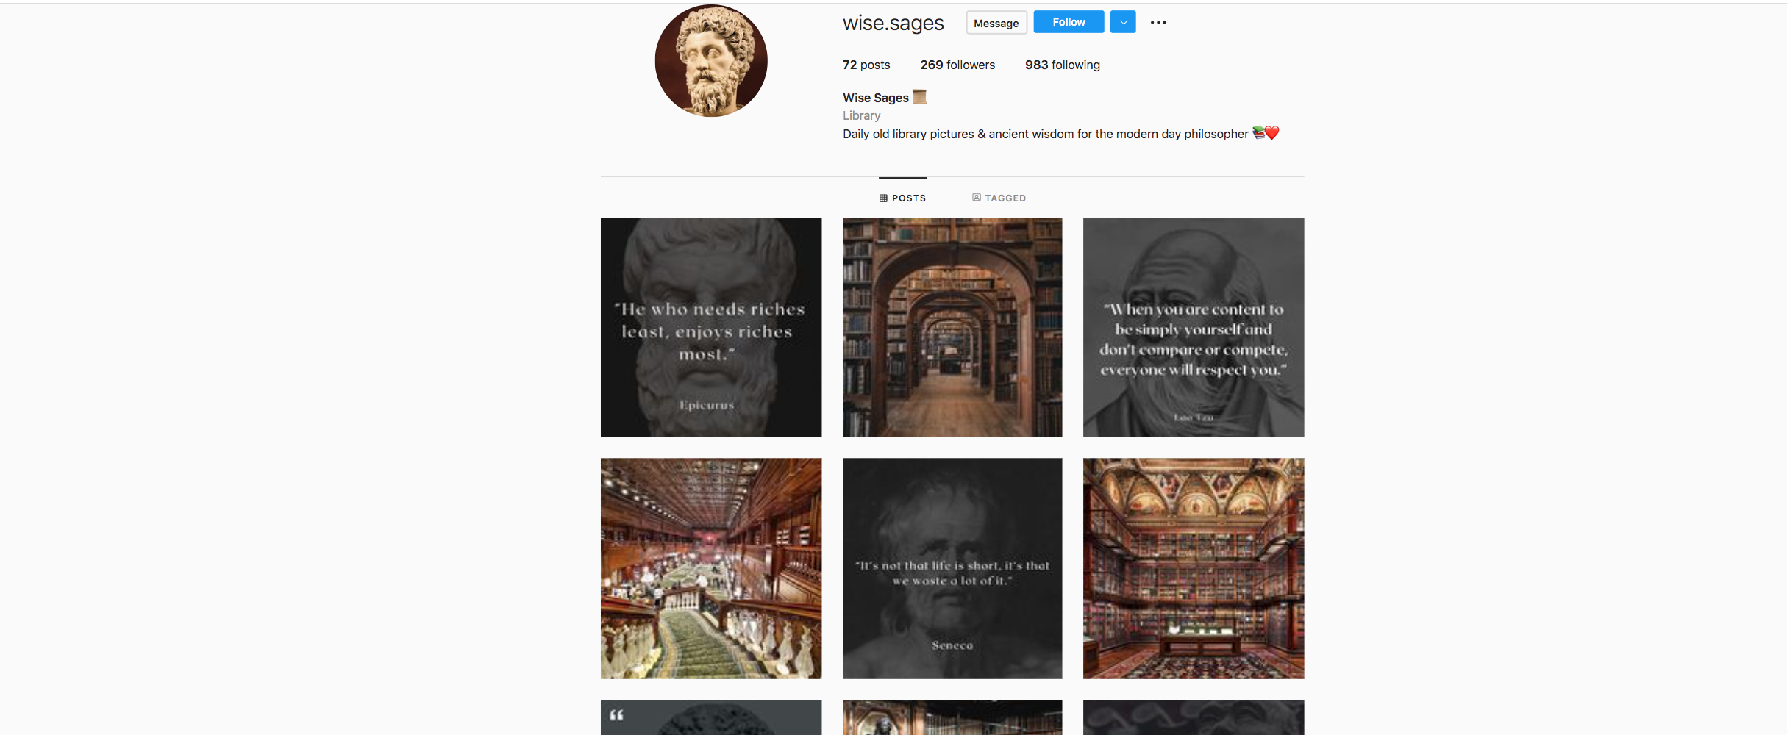
Task: Open the three-dot options menu
Action: pyautogui.click(x=1158, y=23)
